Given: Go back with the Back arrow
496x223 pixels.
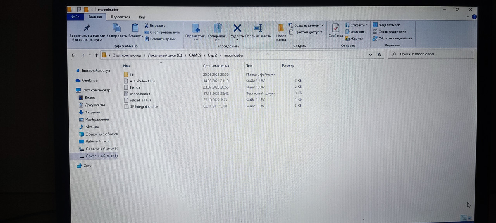Looking at the screenshot, I should (73, 55).
